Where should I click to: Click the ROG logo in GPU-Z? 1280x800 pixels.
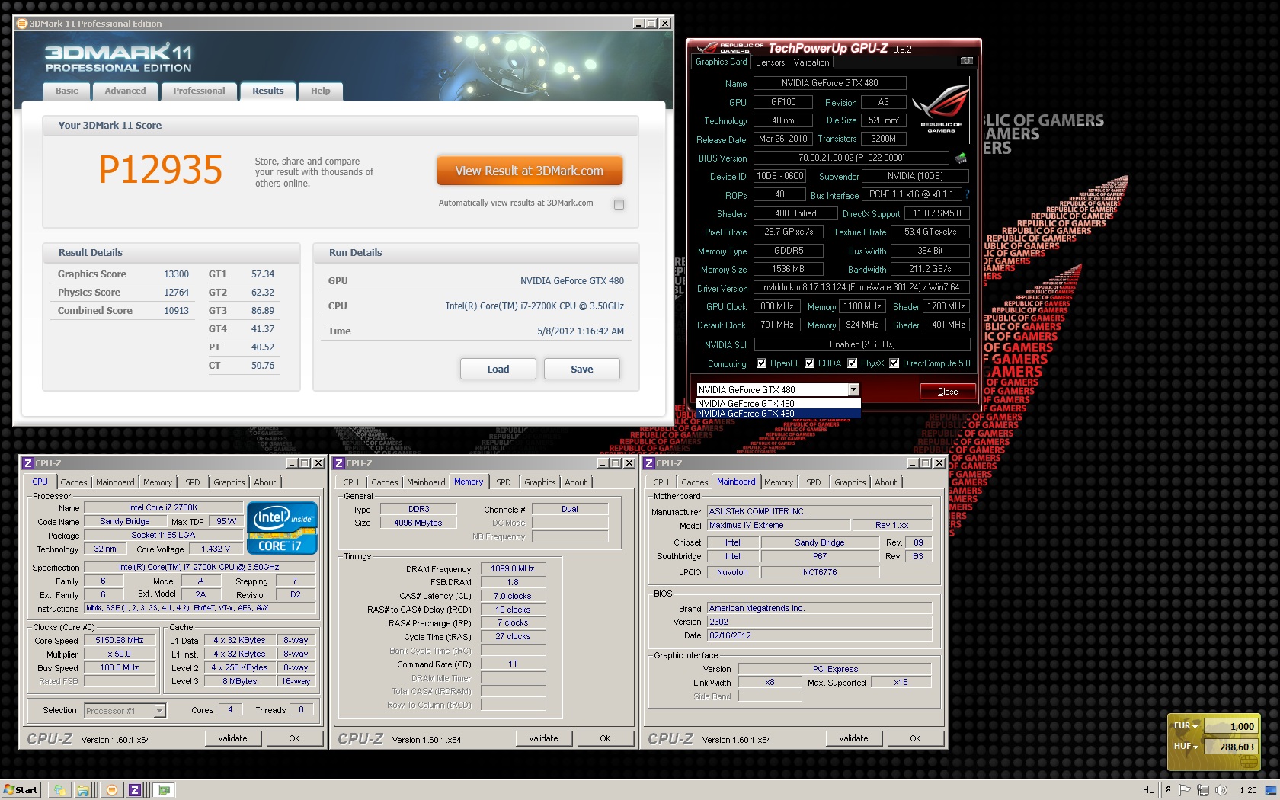(x=941, y=109)
